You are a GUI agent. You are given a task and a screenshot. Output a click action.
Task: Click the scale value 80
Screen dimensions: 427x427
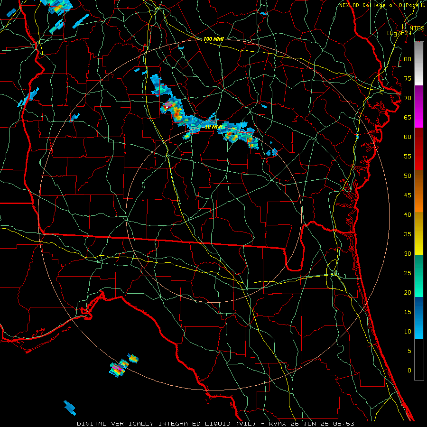(408, 59)
